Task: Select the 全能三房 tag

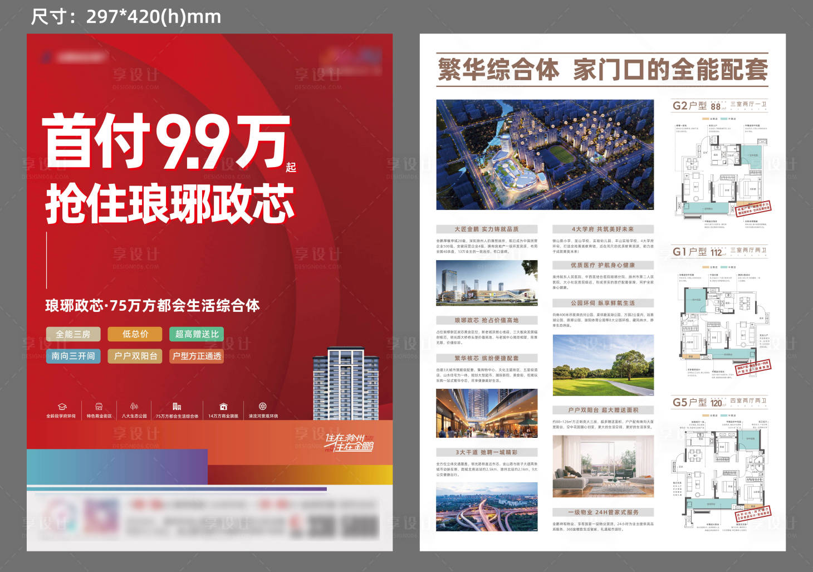Action: pos(73,334)
